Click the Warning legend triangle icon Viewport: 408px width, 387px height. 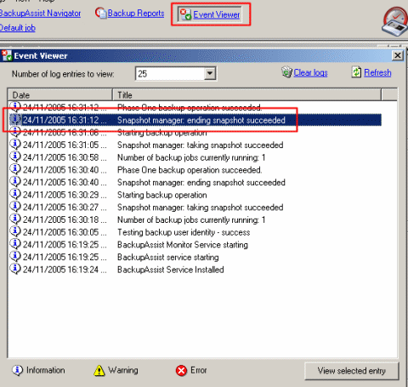click(99, 371)
